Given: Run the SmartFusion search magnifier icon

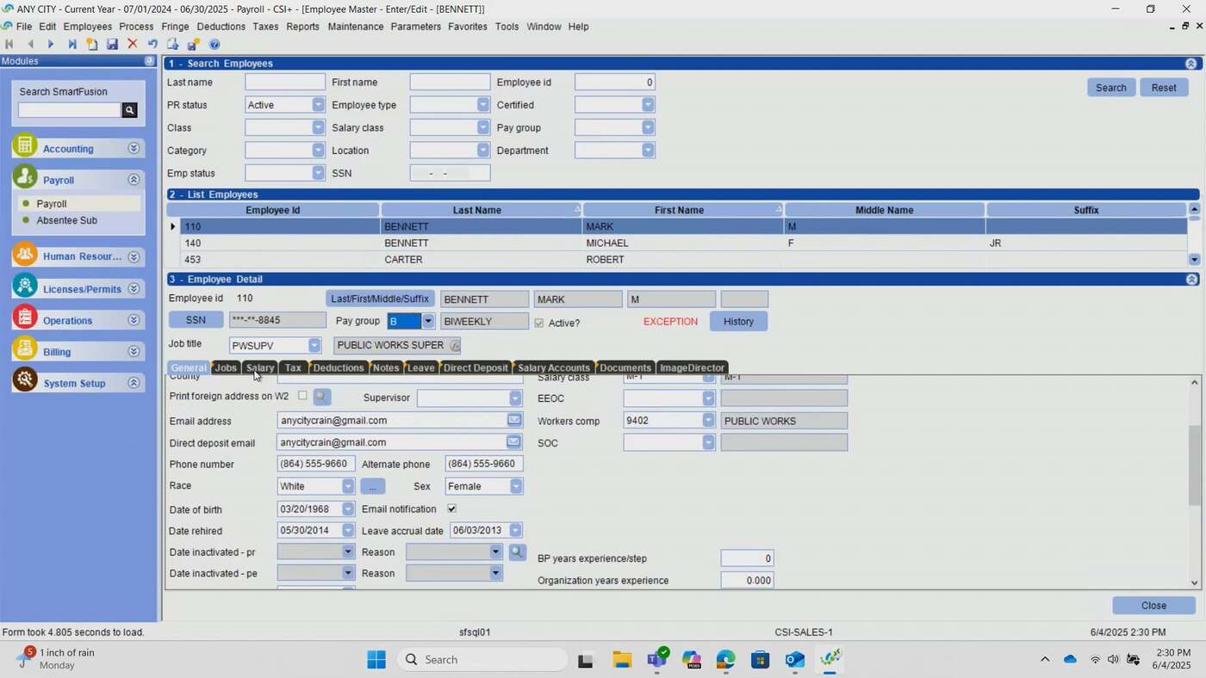Looking at the screenshot, I should click(129, 110).
